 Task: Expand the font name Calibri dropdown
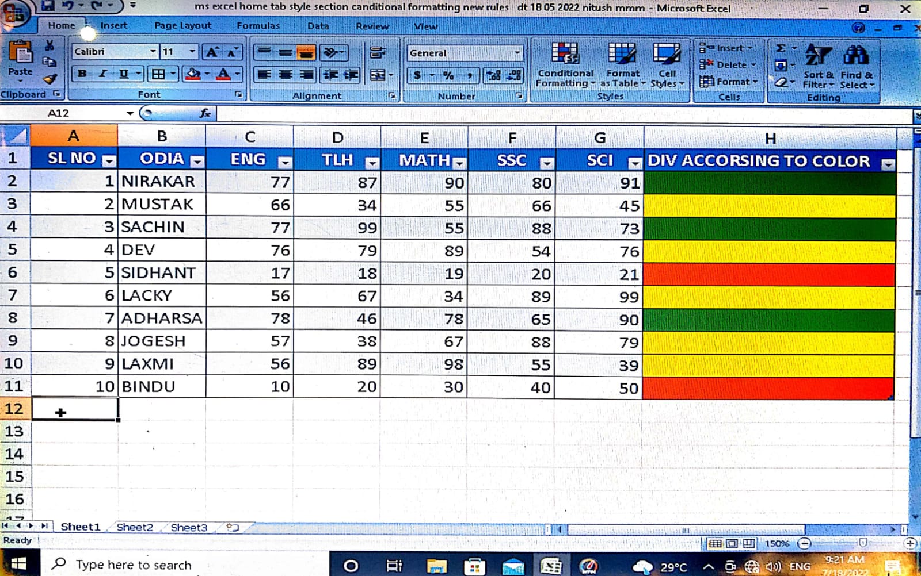[x=153, y=52]
